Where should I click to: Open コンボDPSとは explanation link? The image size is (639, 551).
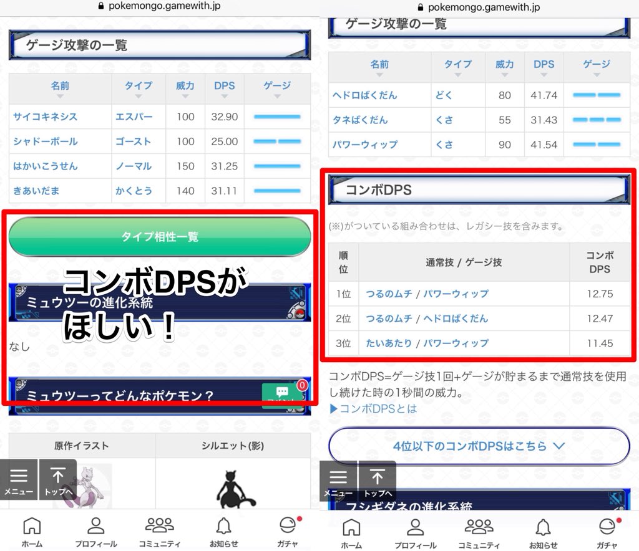(x=373, y=408)
